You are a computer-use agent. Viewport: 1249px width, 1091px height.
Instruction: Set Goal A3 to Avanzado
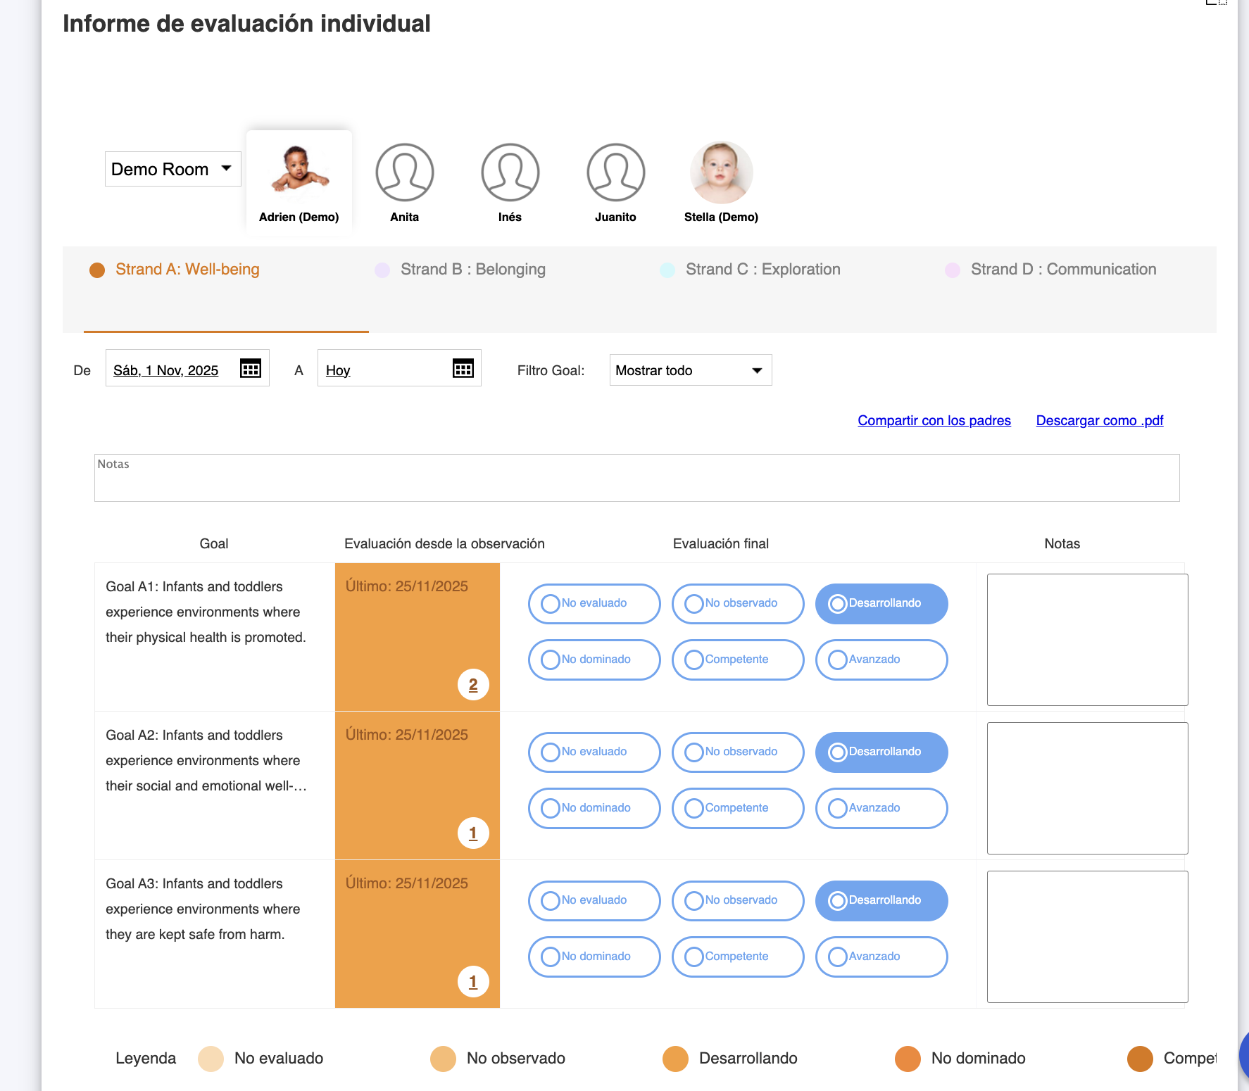[881, 957]
